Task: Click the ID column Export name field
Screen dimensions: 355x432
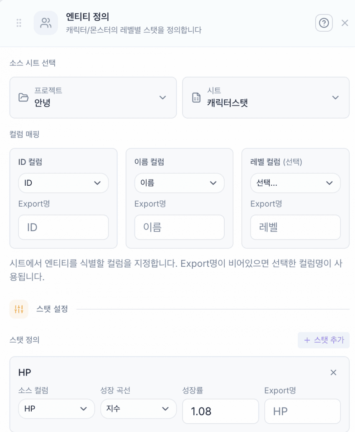Action: pos(63,227)
